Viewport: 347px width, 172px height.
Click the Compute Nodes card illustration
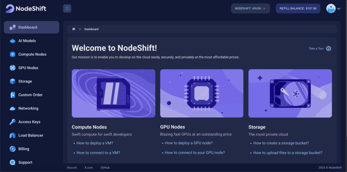coord(114,93)
